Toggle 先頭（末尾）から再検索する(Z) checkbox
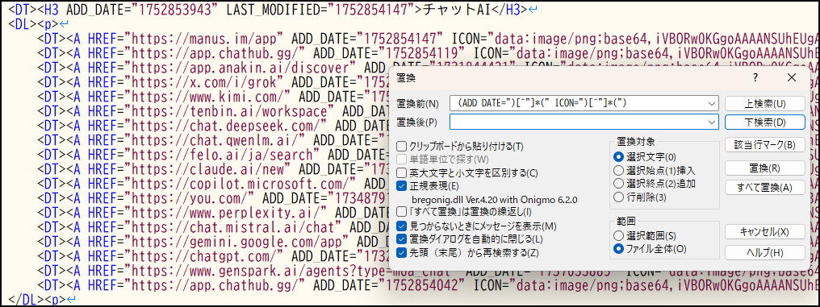This screenshot has width=820, height=307. 402,252
